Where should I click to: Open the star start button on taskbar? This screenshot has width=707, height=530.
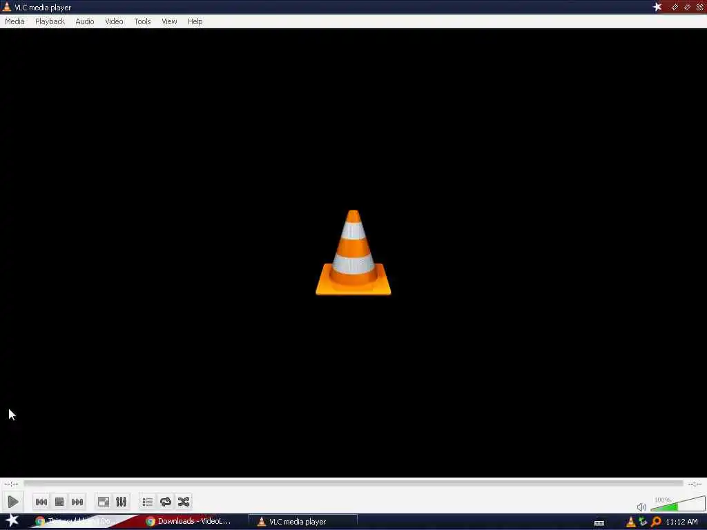click(x=12, y=520)
